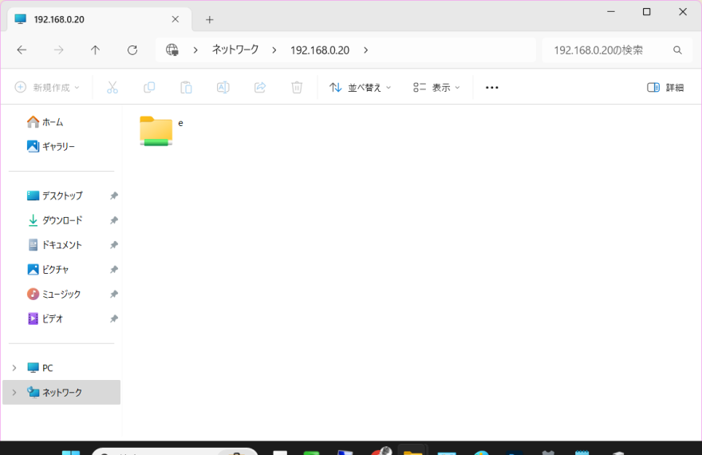Click the pin icon beside ビデオ

click(x=114, y=318)
